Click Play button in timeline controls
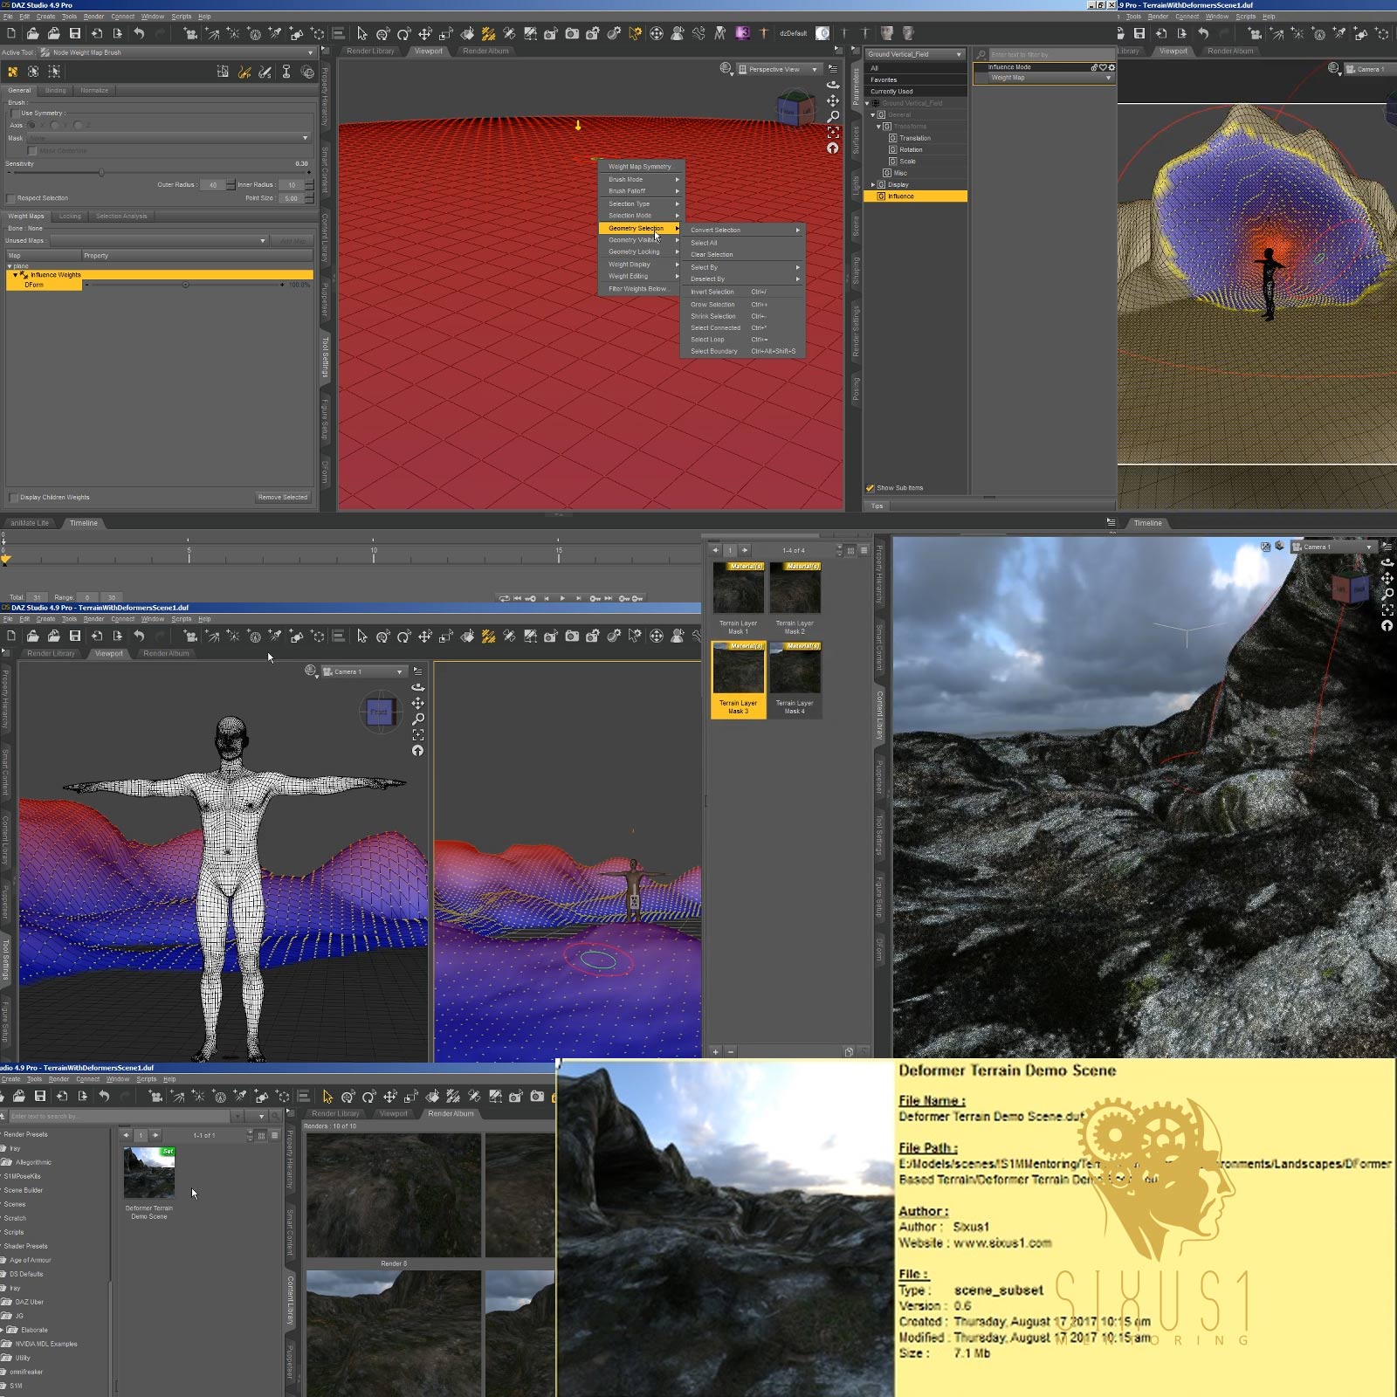The width and height of the screenshot is (1397, 1397). 562,598
